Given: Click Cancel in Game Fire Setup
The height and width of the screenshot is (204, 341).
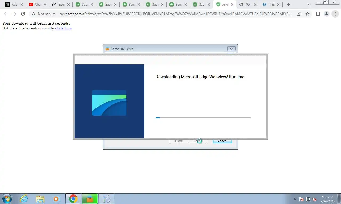Looking at the screenshot, I should [222, 141].
